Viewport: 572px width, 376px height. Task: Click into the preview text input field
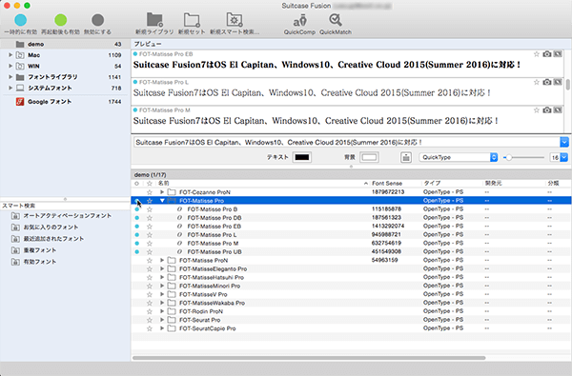click(x=347, y=142)
